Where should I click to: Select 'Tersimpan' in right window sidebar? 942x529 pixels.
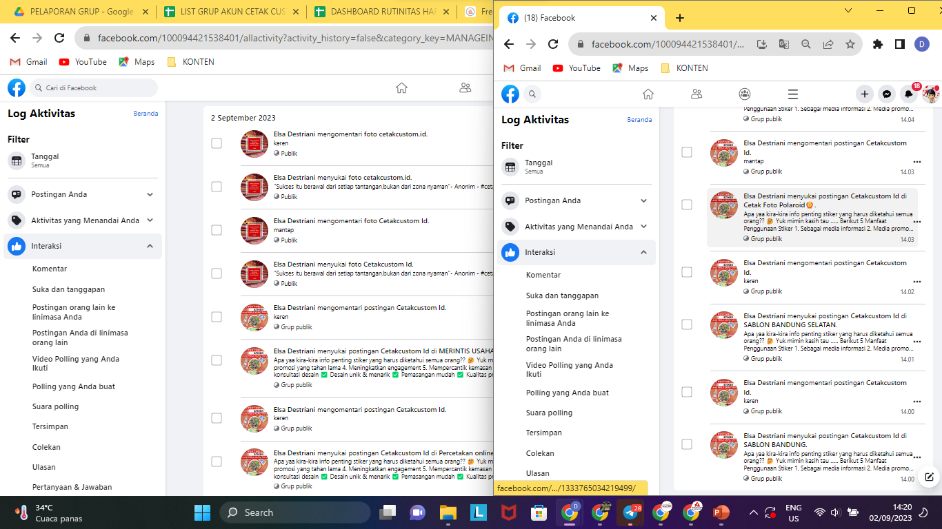(x=544, y=433)
